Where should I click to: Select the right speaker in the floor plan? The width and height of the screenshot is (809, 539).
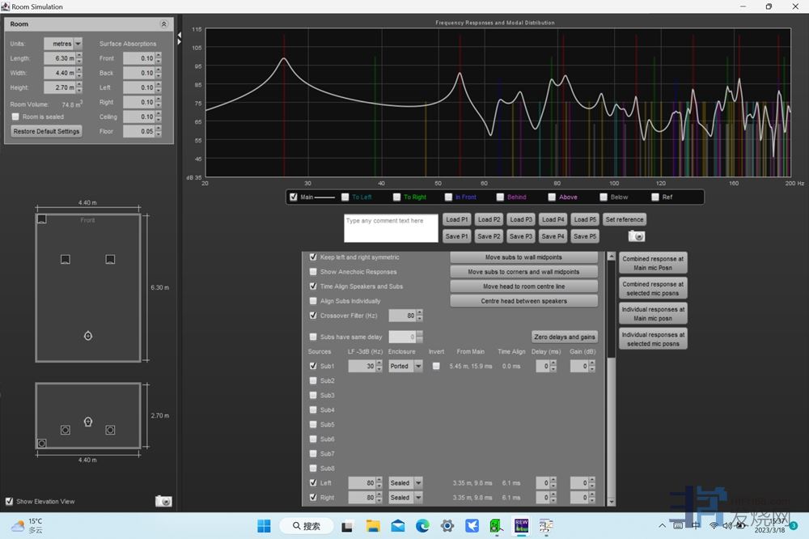point(110,259)
